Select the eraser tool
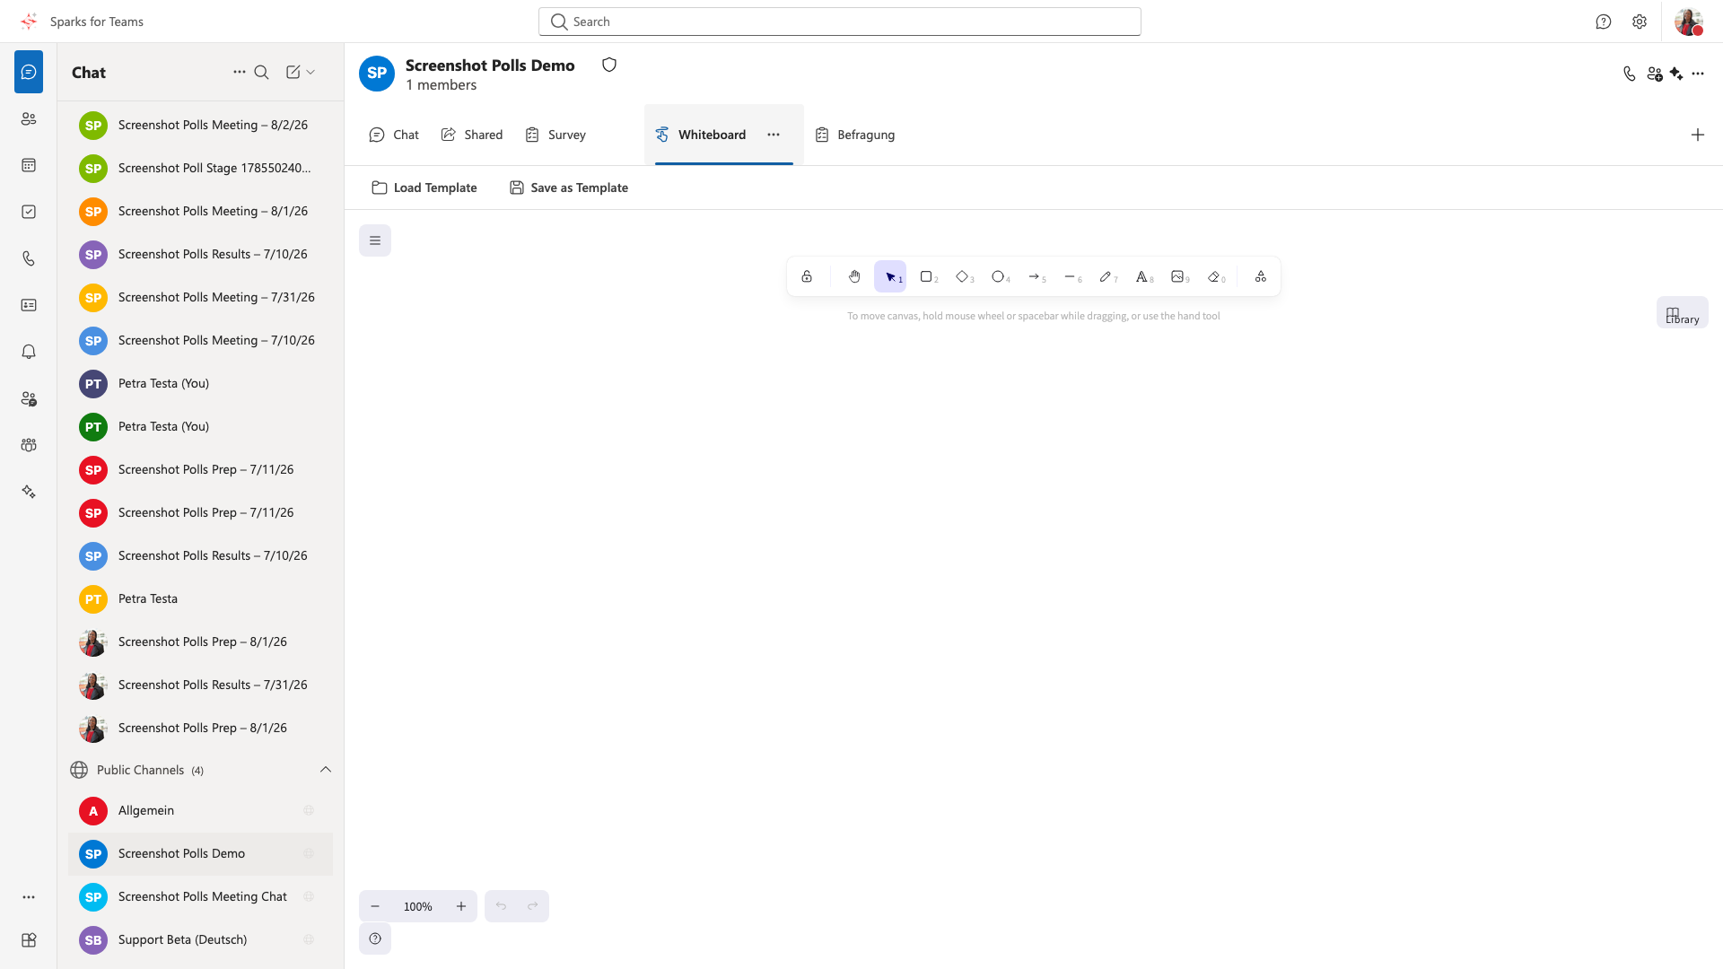 [x=1213, y=276]
